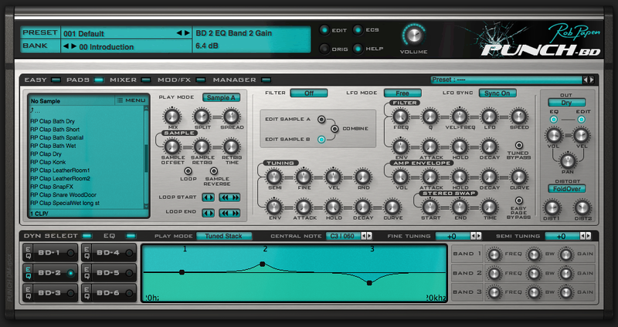Select RP Clap Konk sample

[x=48, y=162]
